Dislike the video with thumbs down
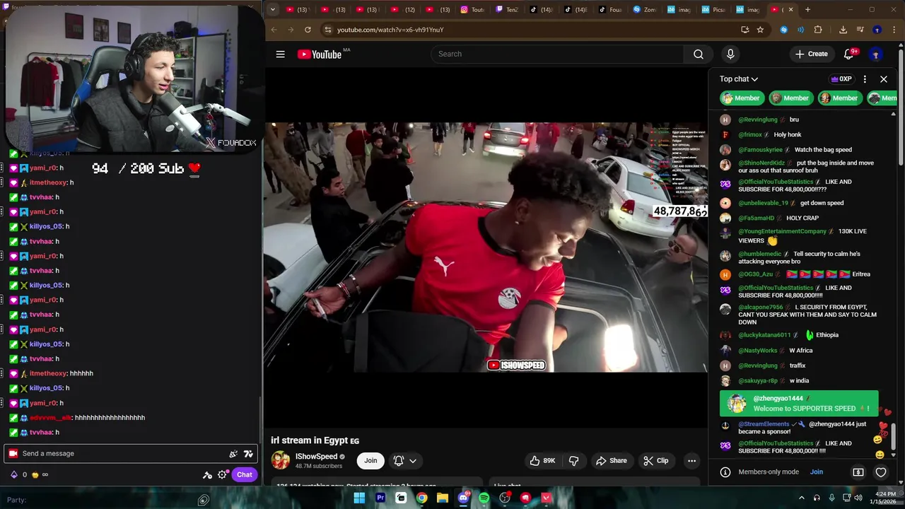 pyautogui.click(x=573, y=461)
